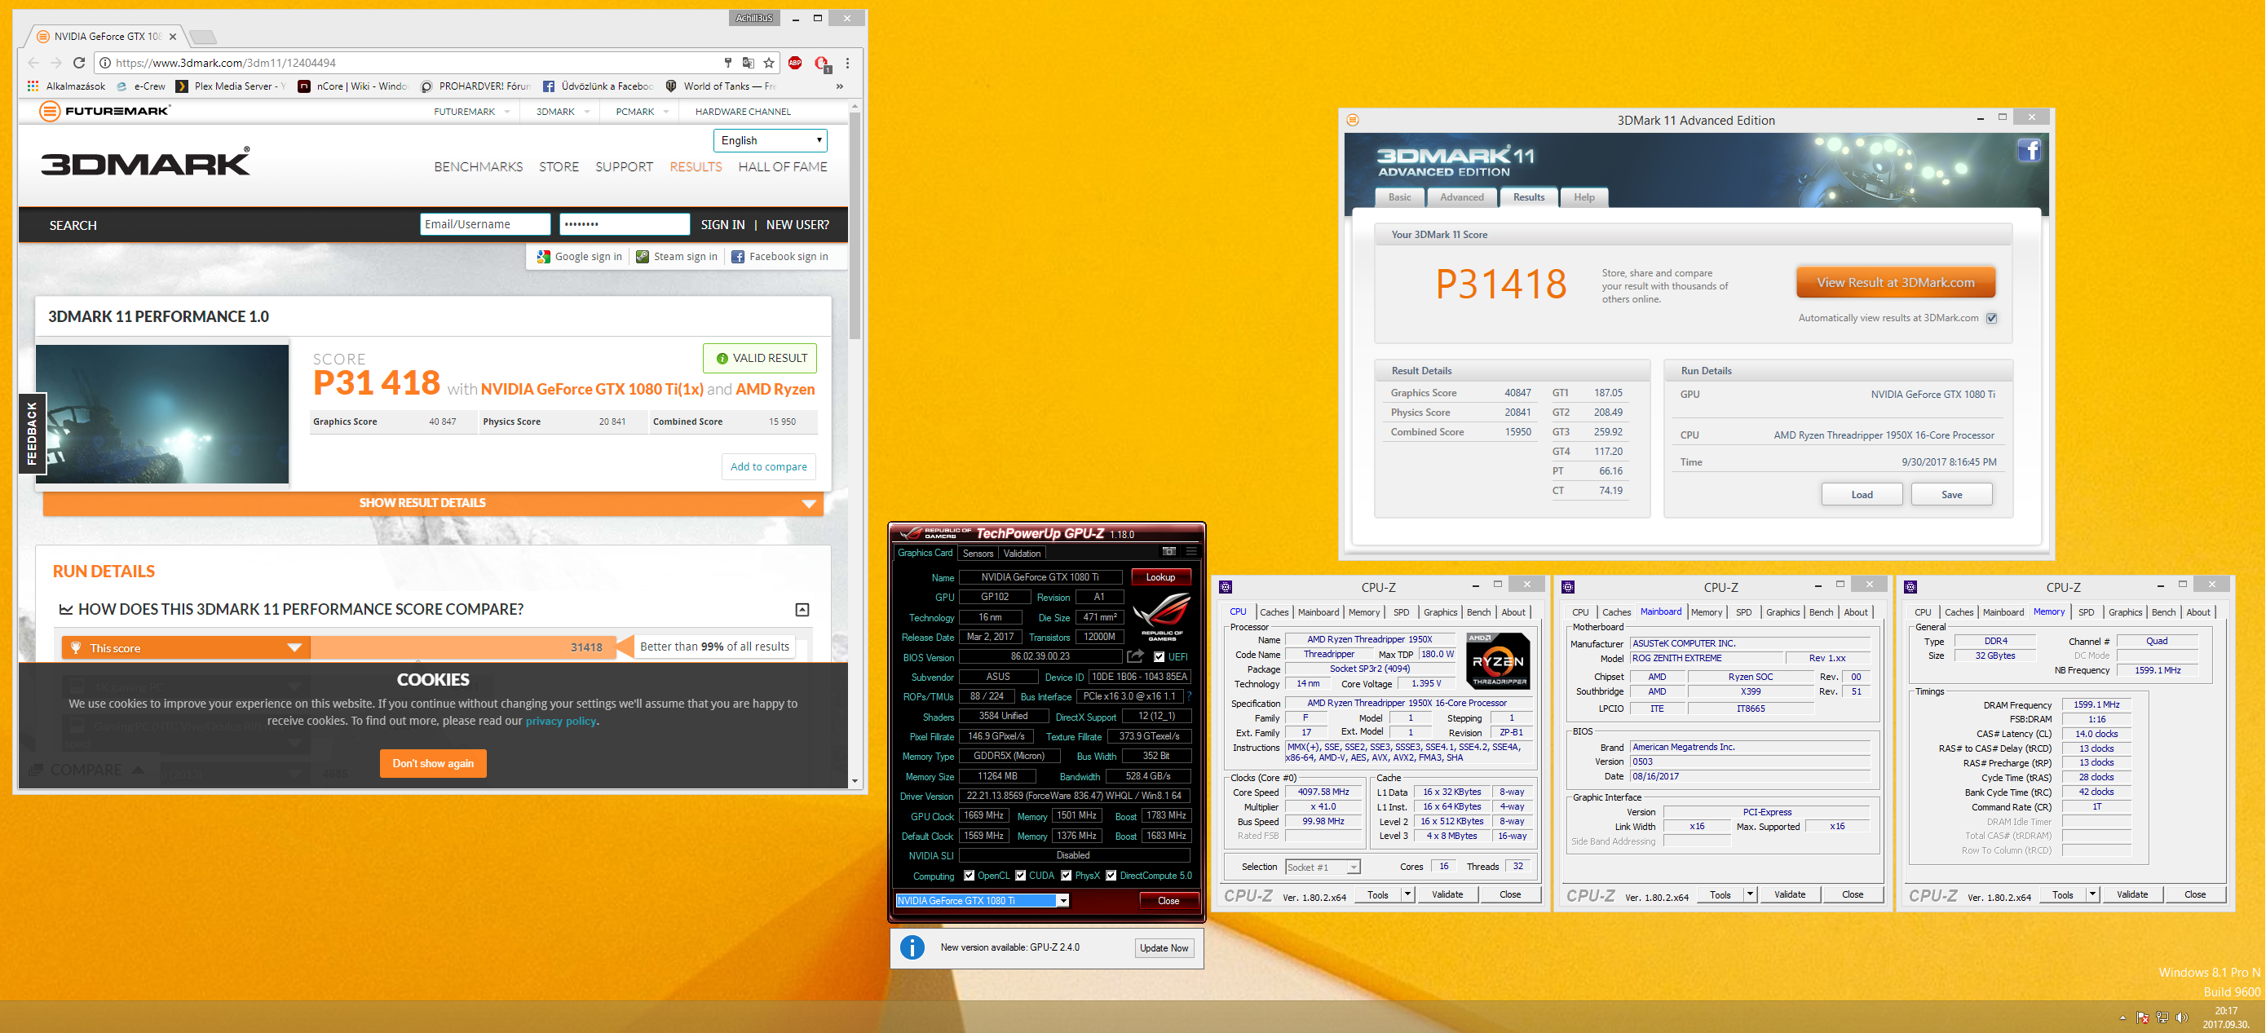2266x1033 pixels.
Task: Open the privacy policy link
Action: click(561, 721)
